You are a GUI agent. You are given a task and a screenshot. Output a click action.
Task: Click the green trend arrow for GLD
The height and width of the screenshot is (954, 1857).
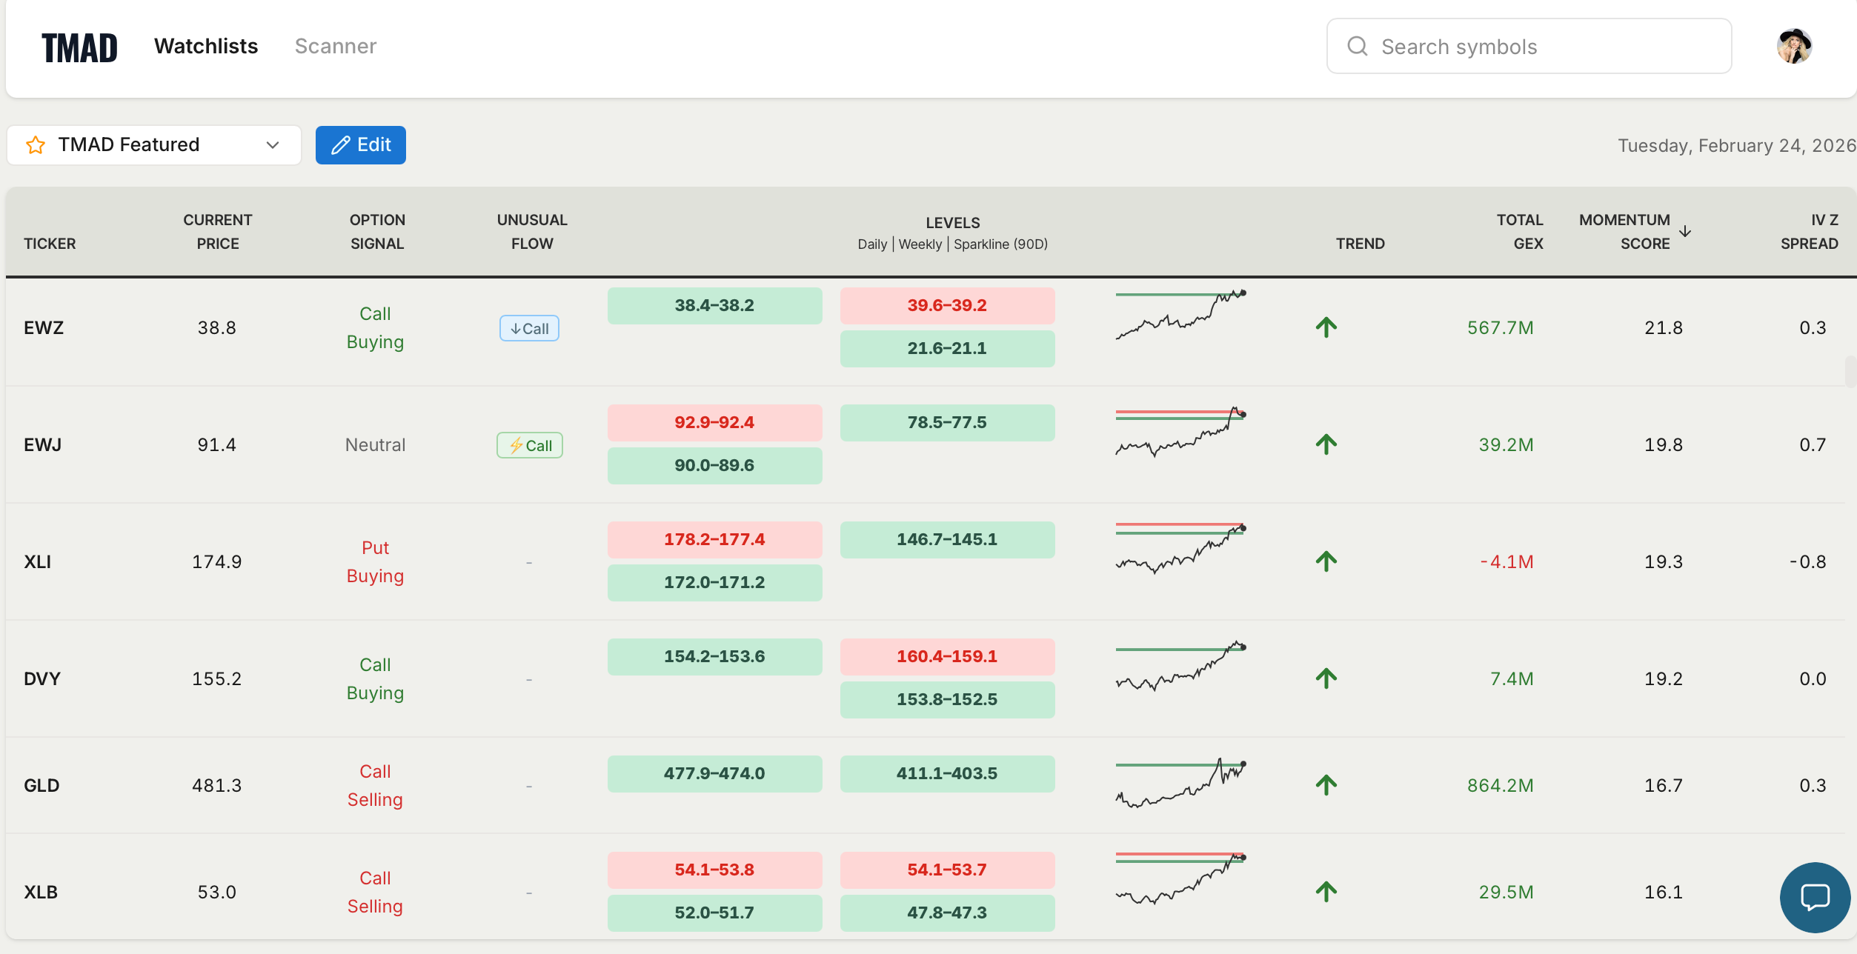(x=1326, y=785)
